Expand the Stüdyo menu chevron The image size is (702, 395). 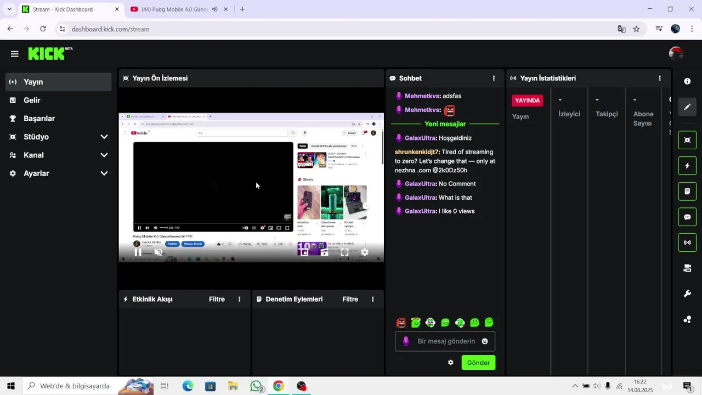[x=104, y=137]
